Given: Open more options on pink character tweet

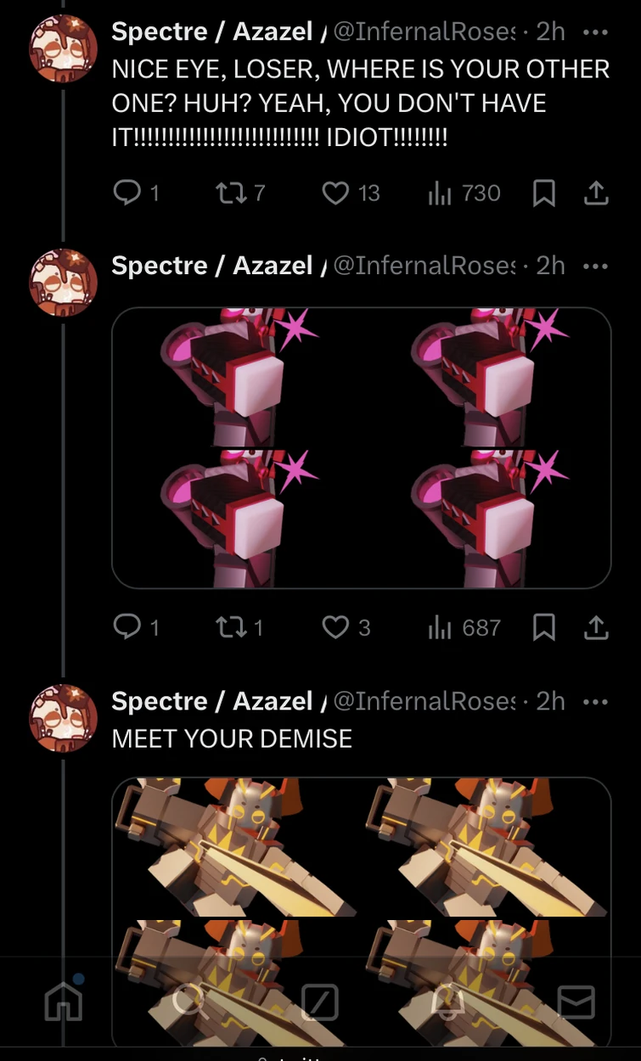Looking at the screenshot, I should [x=596, y=267].
